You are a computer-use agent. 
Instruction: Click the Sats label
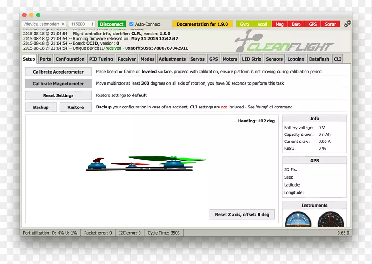pyautogui.click(x=289, y=177)
